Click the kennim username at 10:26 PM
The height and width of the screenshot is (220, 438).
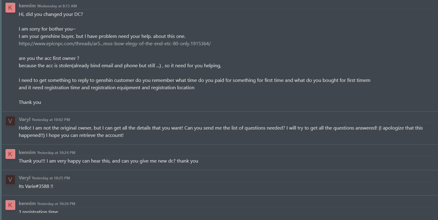coord(27,203)
